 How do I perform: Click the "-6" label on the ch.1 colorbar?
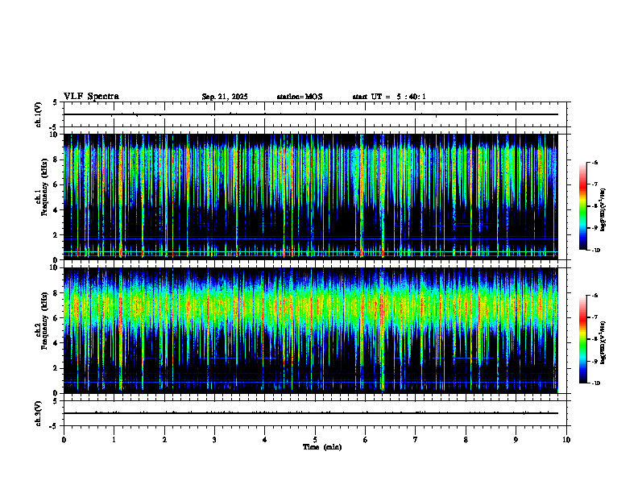(594, 163)
